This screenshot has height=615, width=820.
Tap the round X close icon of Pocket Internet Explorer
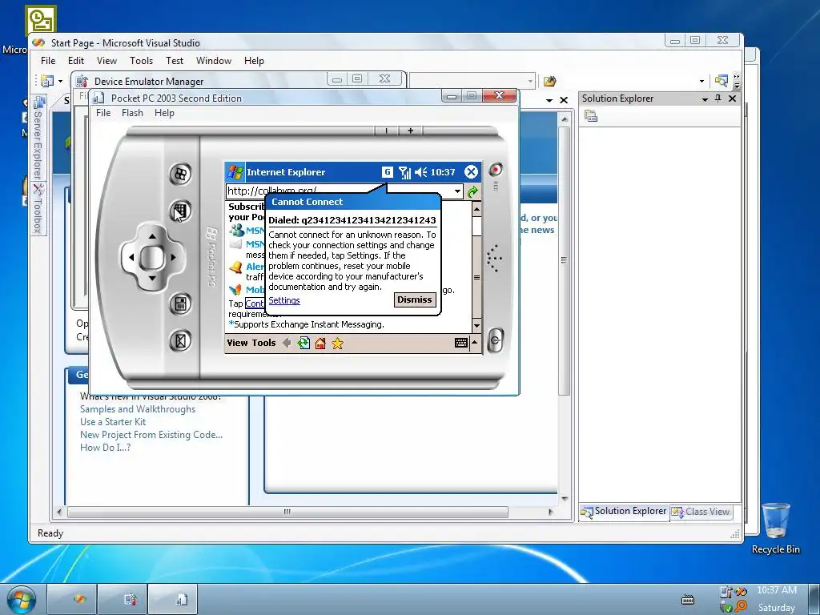pyautogui.click(x=471, y=172)
